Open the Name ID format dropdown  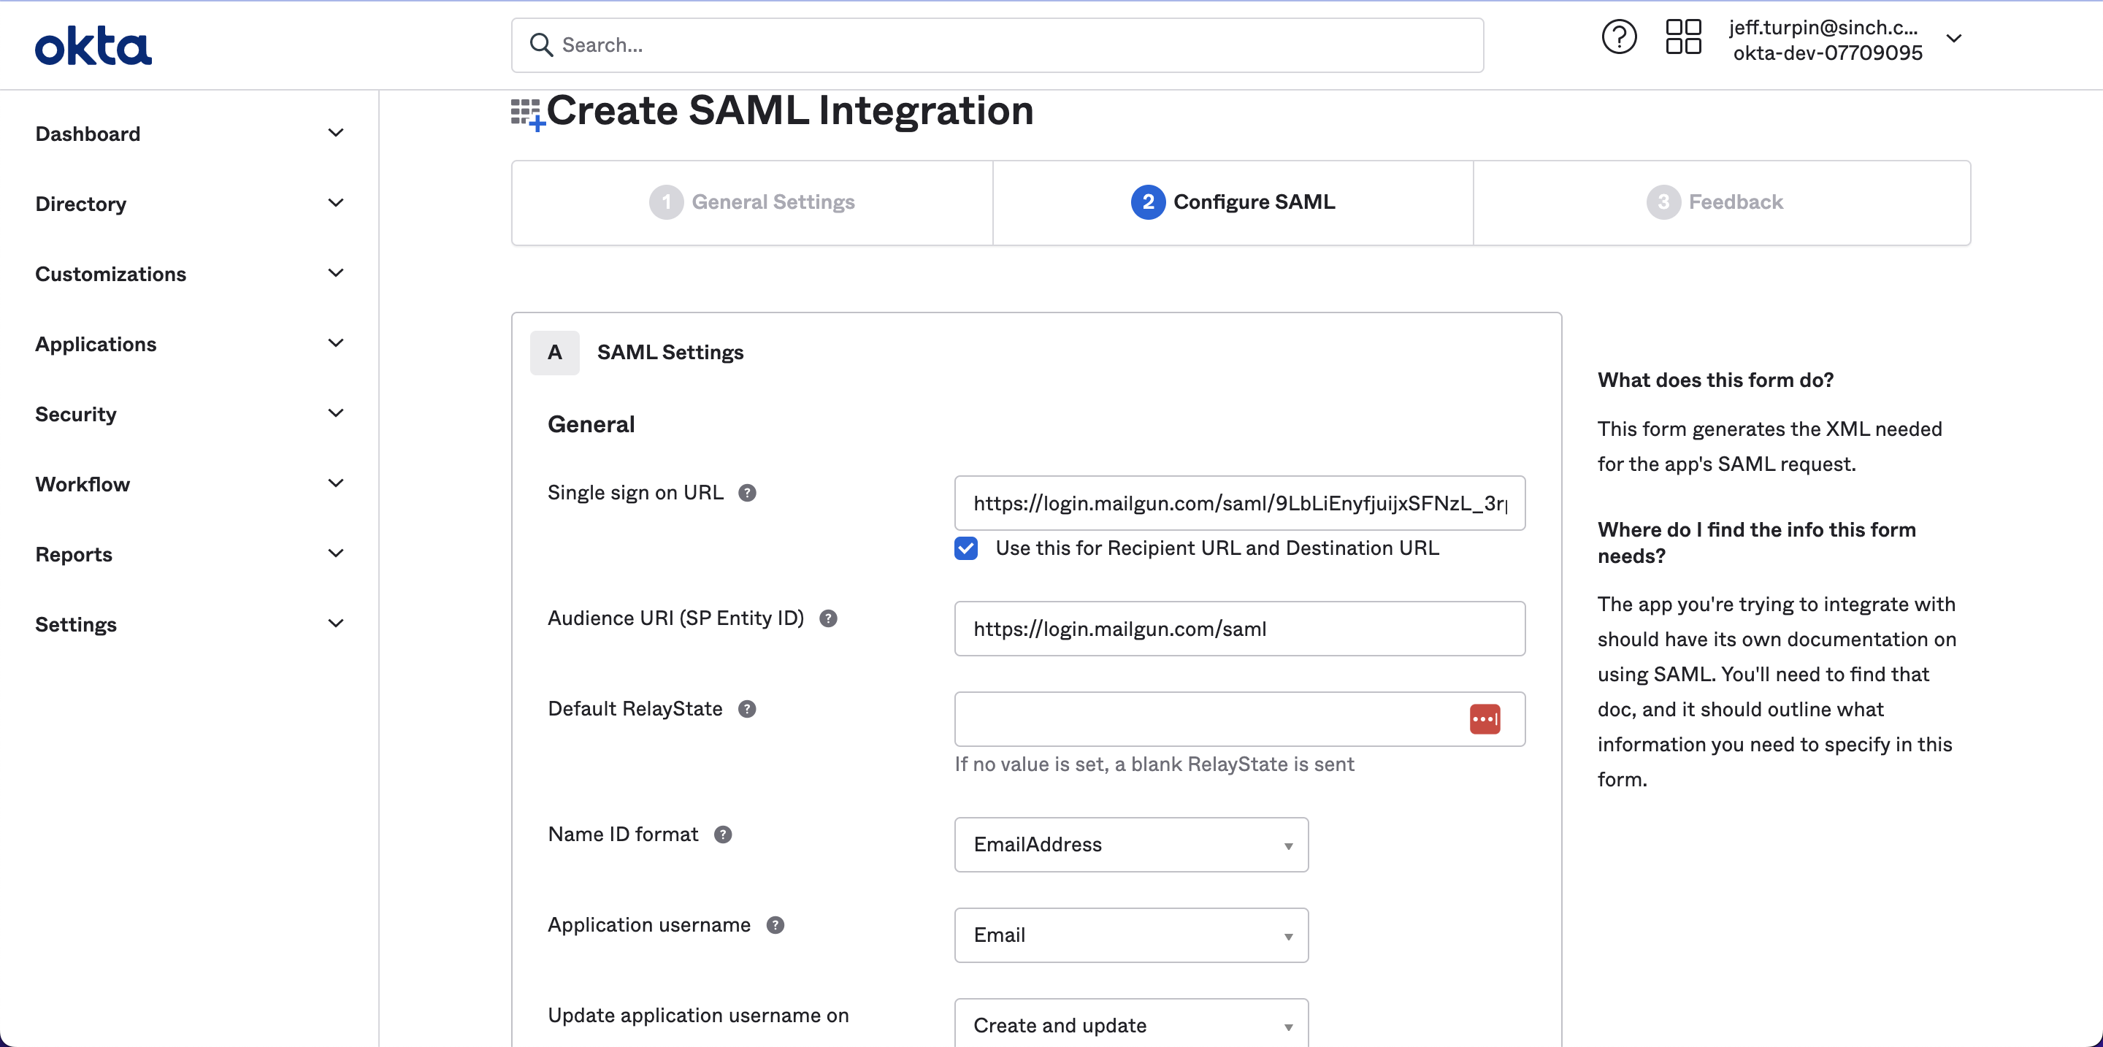pos(1130,845)
